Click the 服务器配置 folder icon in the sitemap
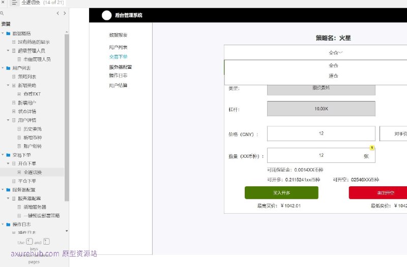 pyautogui.click(x=8, y=189)
